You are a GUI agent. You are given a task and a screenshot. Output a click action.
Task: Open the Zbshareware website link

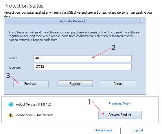point(103,130)
